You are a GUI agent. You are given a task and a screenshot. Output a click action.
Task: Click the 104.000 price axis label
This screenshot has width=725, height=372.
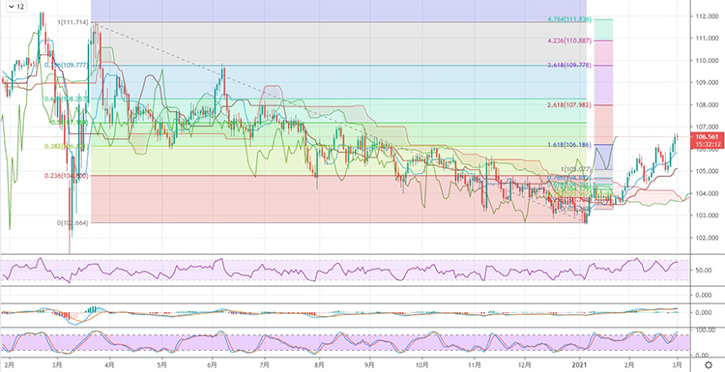point(707,193)
